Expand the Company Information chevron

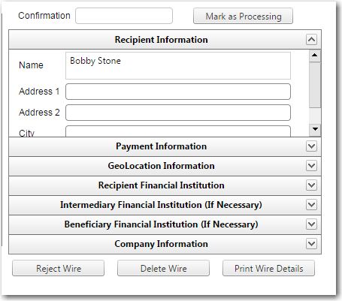coord(311,244)
